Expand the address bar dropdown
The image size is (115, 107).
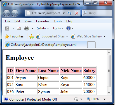click(64, 13)
